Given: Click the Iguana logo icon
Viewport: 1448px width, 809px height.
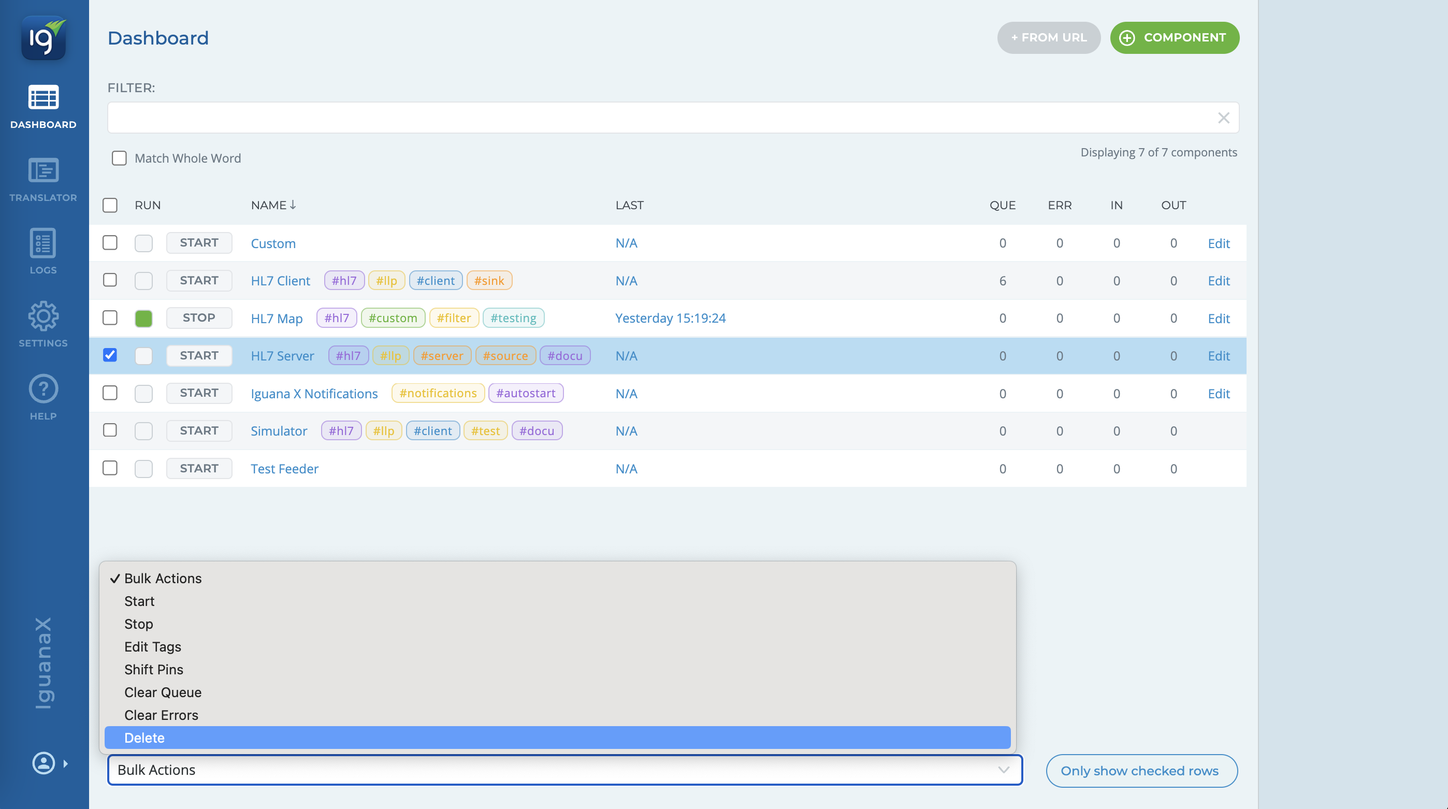Looking at the screenshot, I should click(x=44, y=38).
